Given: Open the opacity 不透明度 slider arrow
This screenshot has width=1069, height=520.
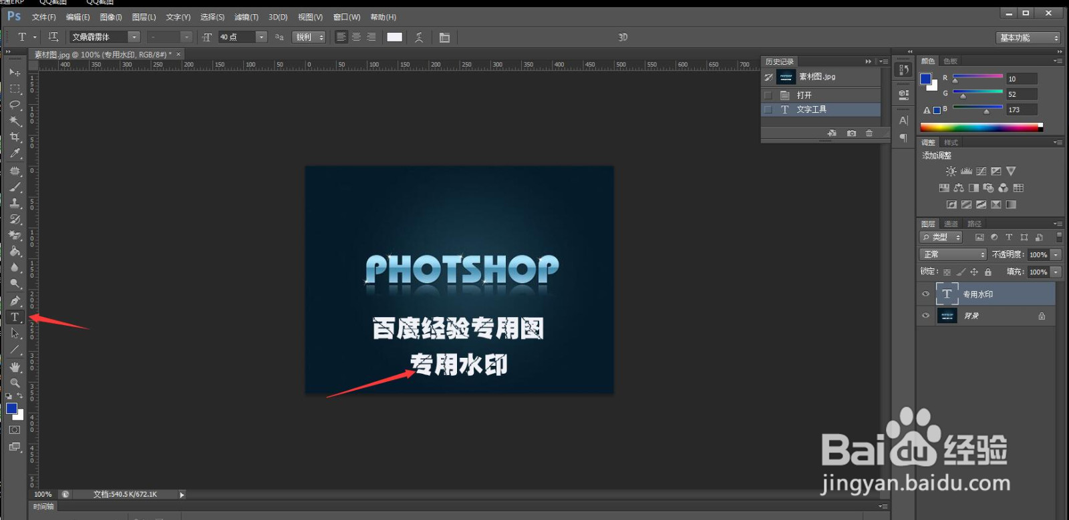Looking at the screenshot, I should click(1056, 254).
